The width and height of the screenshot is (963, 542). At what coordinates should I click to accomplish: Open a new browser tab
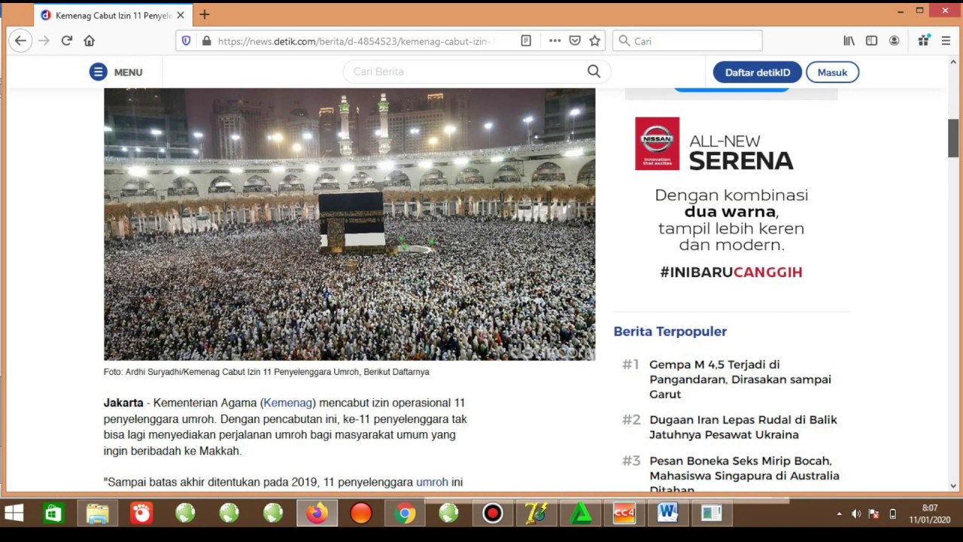coord(204,14)
